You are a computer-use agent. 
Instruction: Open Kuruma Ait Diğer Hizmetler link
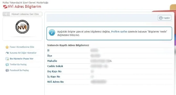(x=23, y=53)
